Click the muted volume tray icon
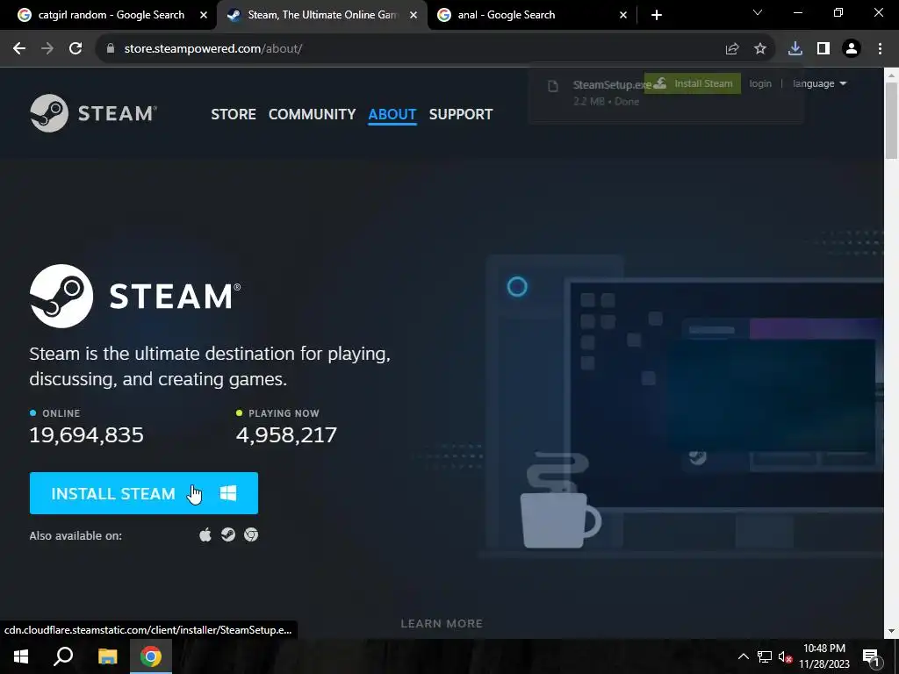The width and height of the screenshot is (899, 674). click(785, 656)
